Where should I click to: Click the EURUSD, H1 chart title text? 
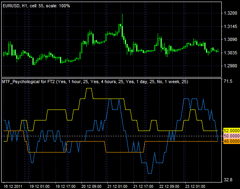pos(36,6)
